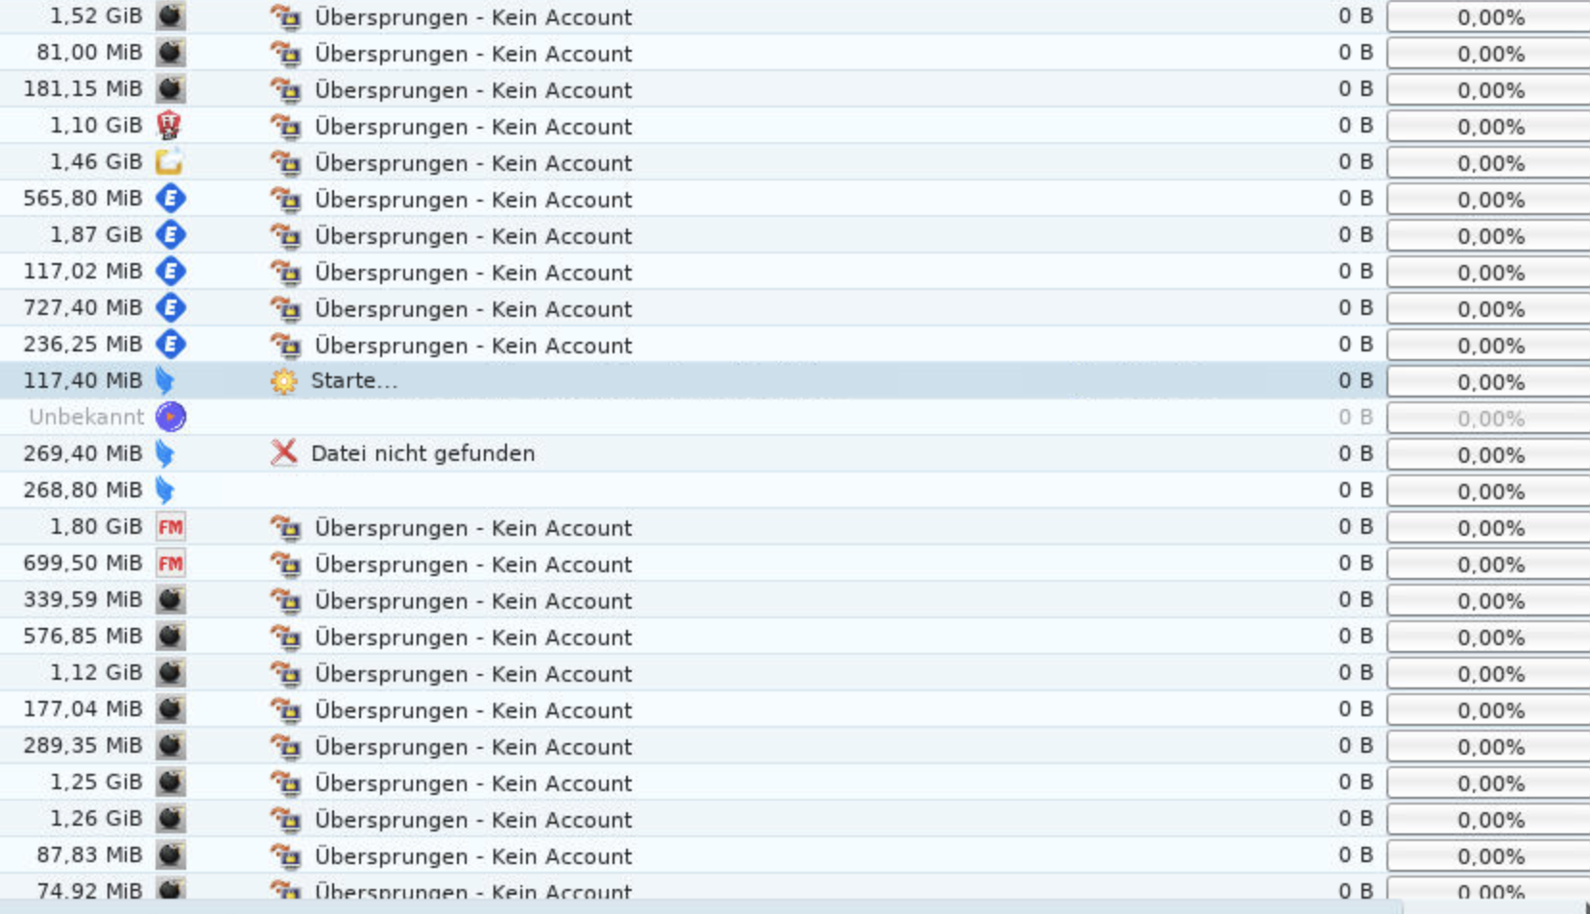The height and width of the screenshot is (914, 1590).
Task: Click the blue E icon beside 565,80 MiB
Action: (x=170, y=199)
